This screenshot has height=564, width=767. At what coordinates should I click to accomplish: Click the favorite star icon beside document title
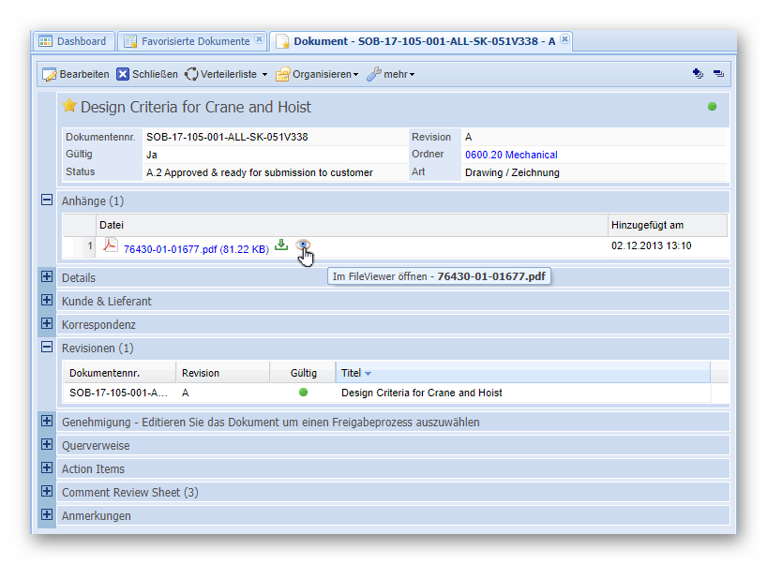pos(69,107)
